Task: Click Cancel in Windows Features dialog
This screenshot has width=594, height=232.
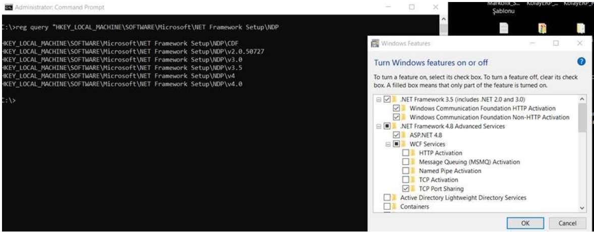Action: coord(567,223)
